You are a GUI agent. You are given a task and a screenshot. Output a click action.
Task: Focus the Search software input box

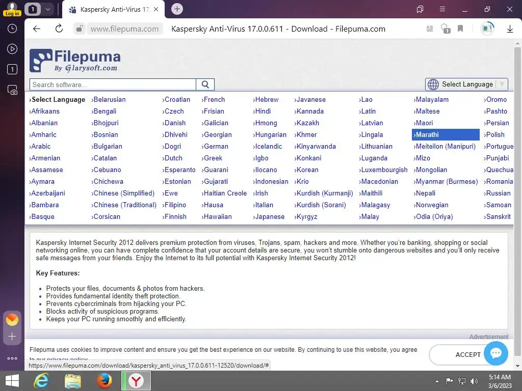(113, 85)
